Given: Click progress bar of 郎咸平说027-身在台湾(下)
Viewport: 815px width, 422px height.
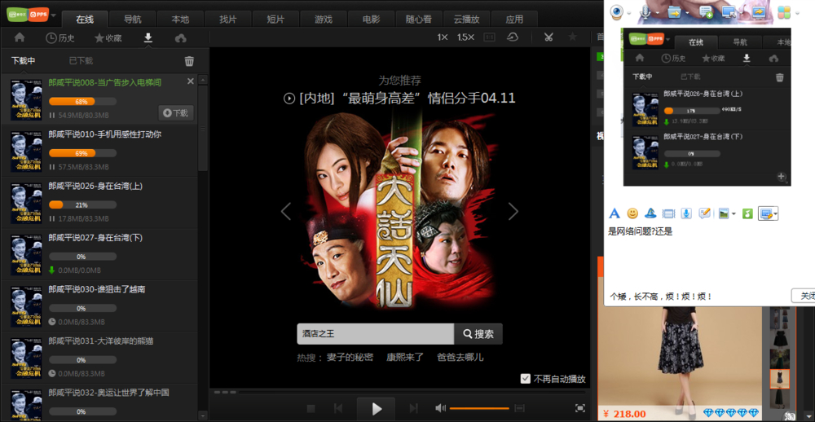Looking at the screenshot, I should [82, 257].
